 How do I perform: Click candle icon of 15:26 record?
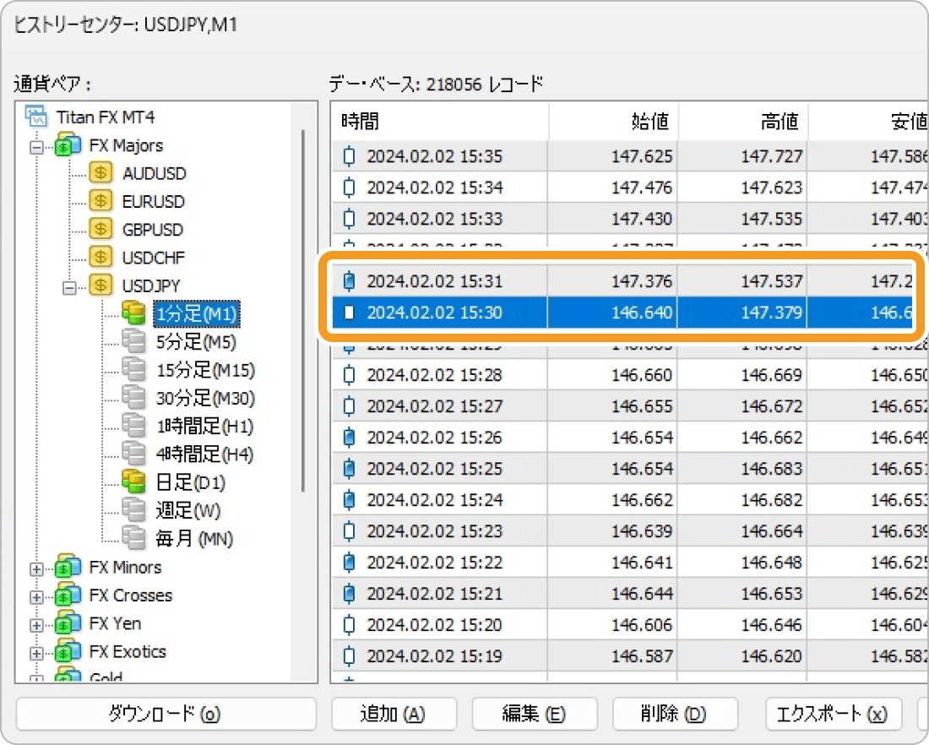[x=350, y=438]
